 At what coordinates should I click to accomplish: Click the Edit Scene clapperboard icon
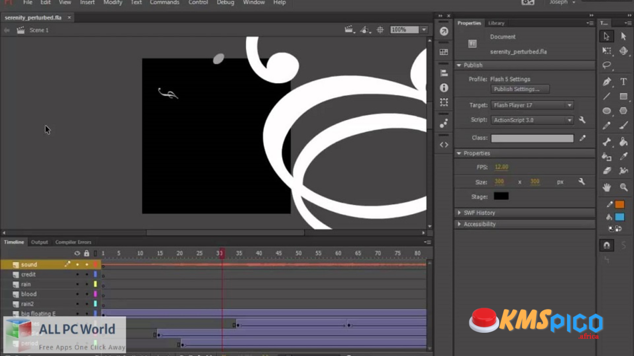pyautogui.click(x=350, y=30)
